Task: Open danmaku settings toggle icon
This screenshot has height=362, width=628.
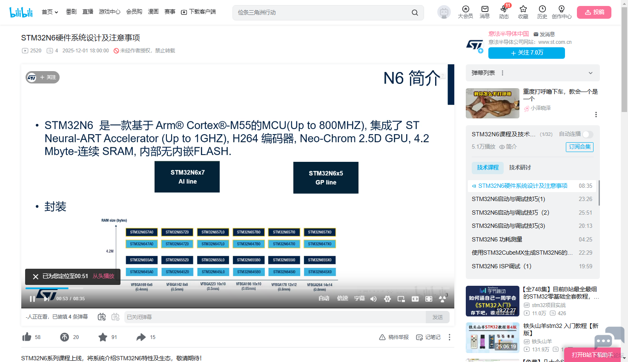Action: (x=115, y=317)
